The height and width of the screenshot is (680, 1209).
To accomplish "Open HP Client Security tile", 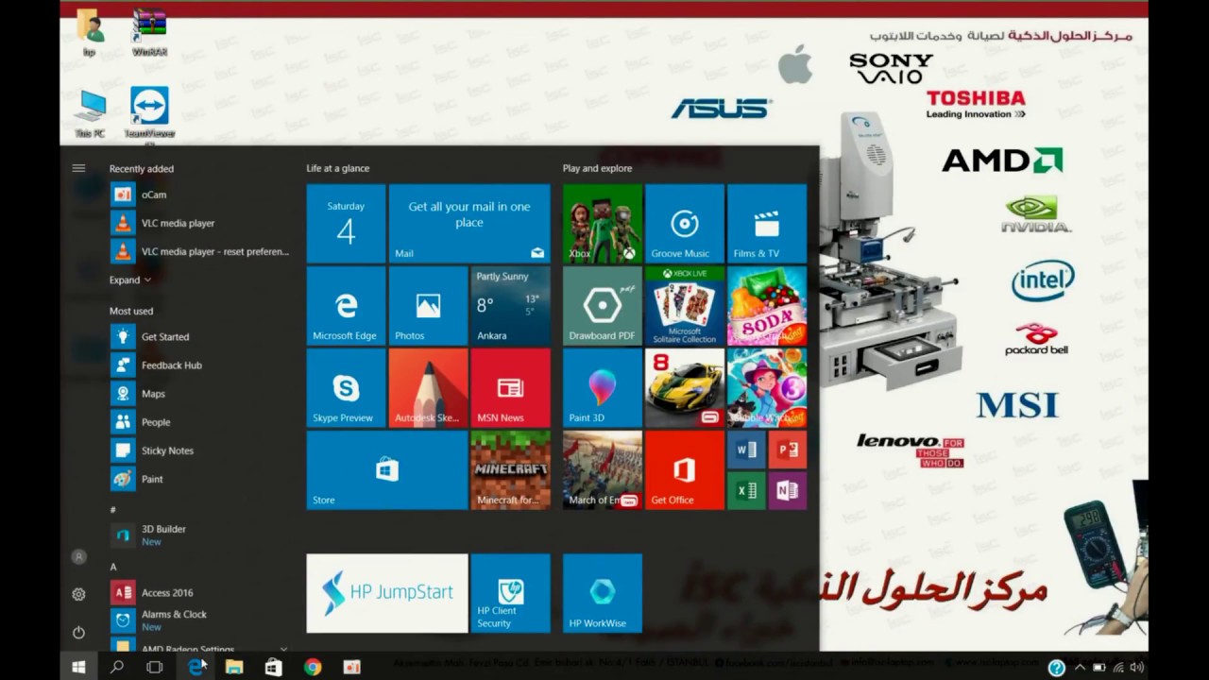I will point(510,592).
